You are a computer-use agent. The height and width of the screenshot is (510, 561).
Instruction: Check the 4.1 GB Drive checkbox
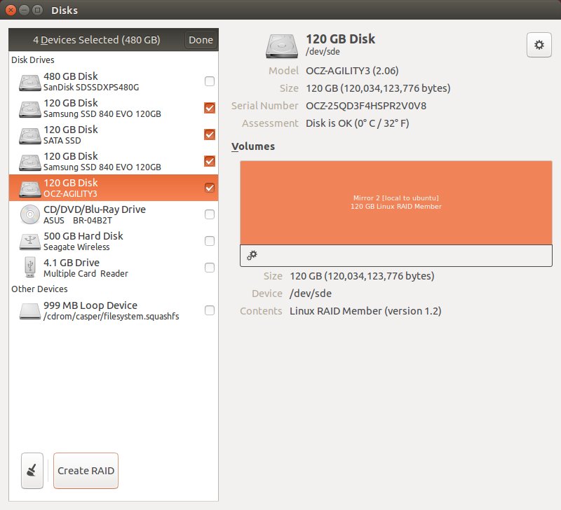(x=210, y=268)
